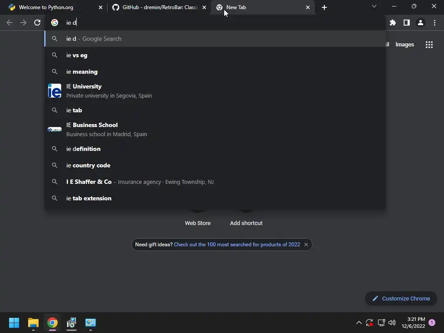This screenshot has height=333, width=444.
Task: Close the GitHub RetroBar tab
Action: coord(204,7)
